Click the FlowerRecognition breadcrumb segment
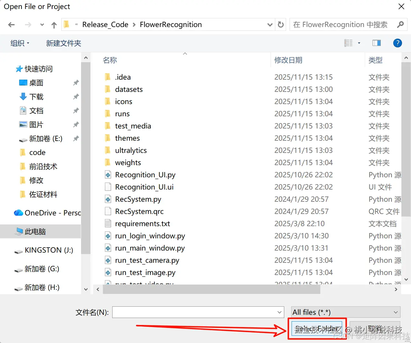411x343 pixels. [171, 25]
